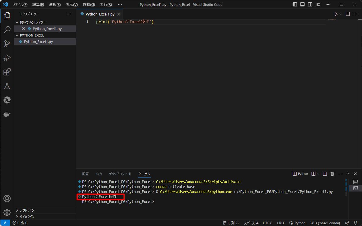
Task: Open the Microsoft Edge Tools view
Action: coord(7,100)
